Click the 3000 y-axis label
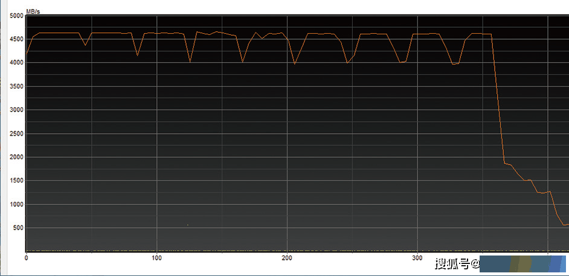The image size is (569, 276). tap(17, 110)
